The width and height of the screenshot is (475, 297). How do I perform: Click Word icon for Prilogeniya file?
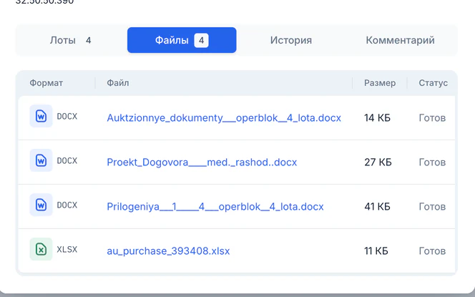[41, 205]
